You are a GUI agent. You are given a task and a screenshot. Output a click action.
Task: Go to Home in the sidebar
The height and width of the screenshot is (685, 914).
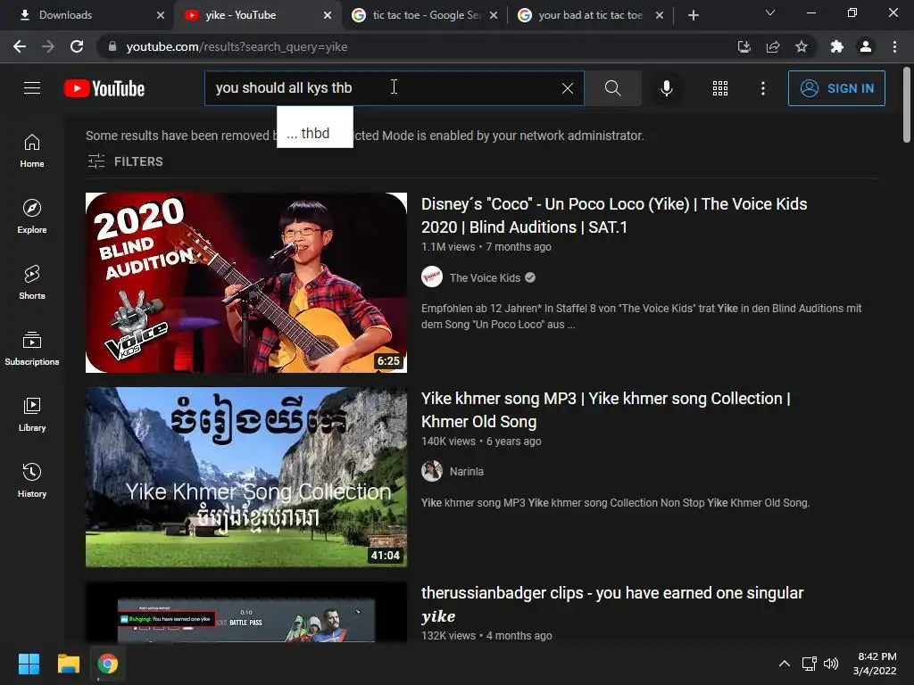pos(32,151)
